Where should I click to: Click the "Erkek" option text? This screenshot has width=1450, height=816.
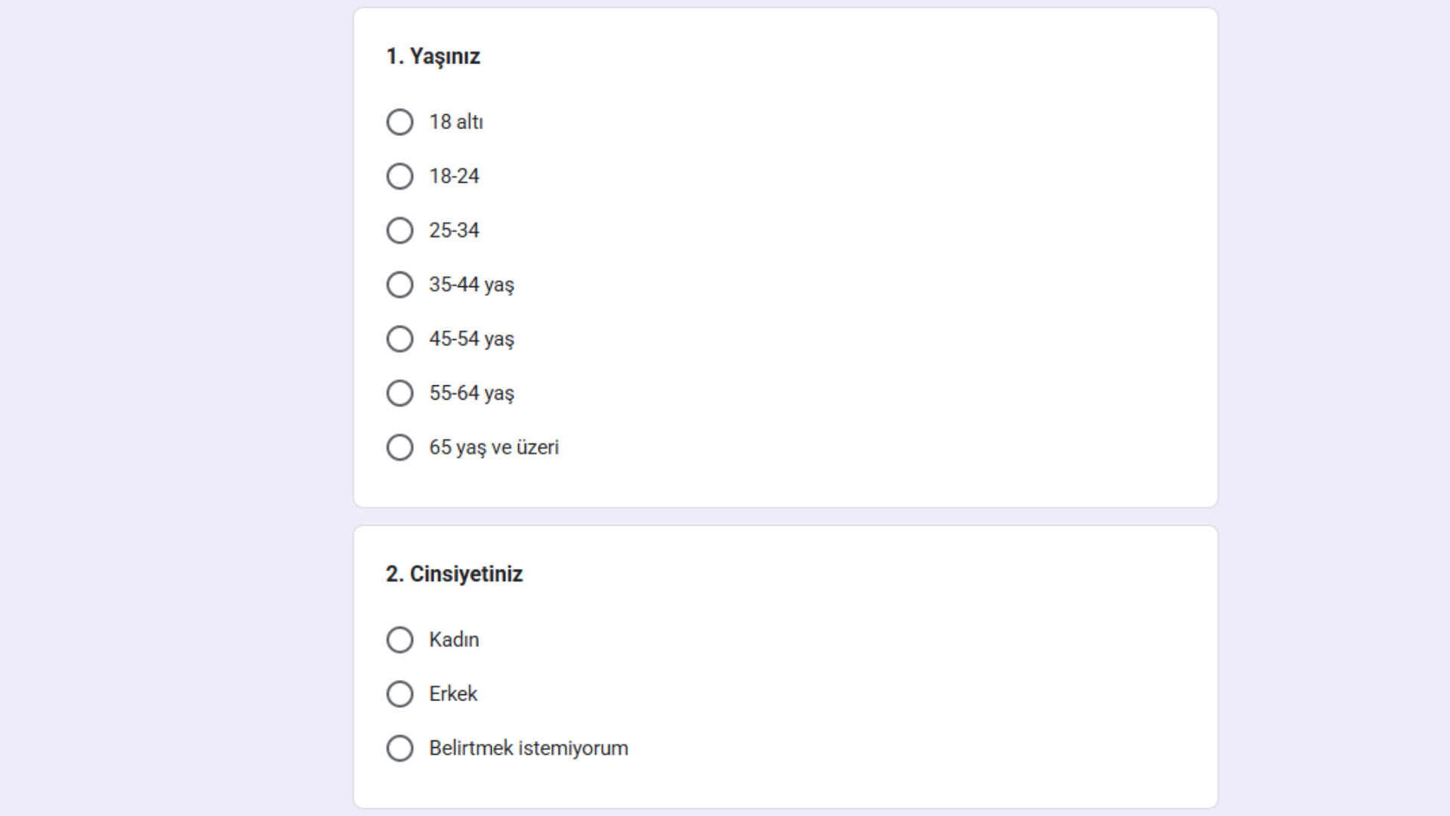453,694
